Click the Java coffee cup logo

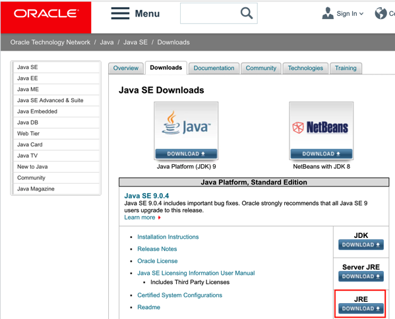(171, 123)
